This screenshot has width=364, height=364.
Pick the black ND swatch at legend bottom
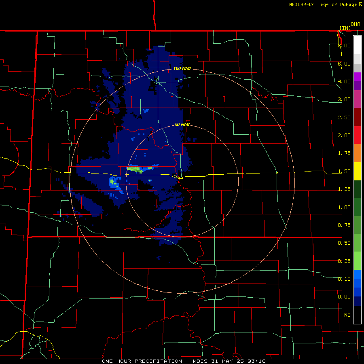[357, 315]
